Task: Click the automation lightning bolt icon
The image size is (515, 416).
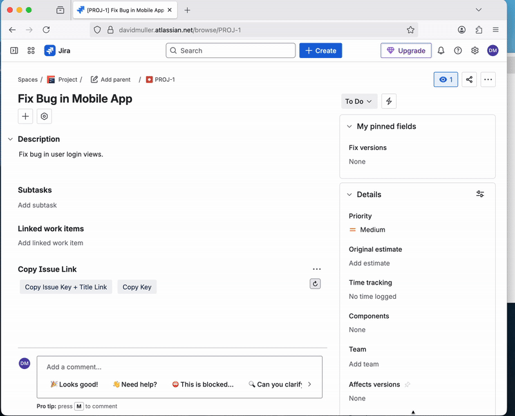Action: click(x=389, y=101)
